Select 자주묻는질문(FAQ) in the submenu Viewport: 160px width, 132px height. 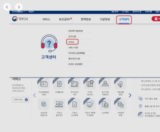click(77, 53)
